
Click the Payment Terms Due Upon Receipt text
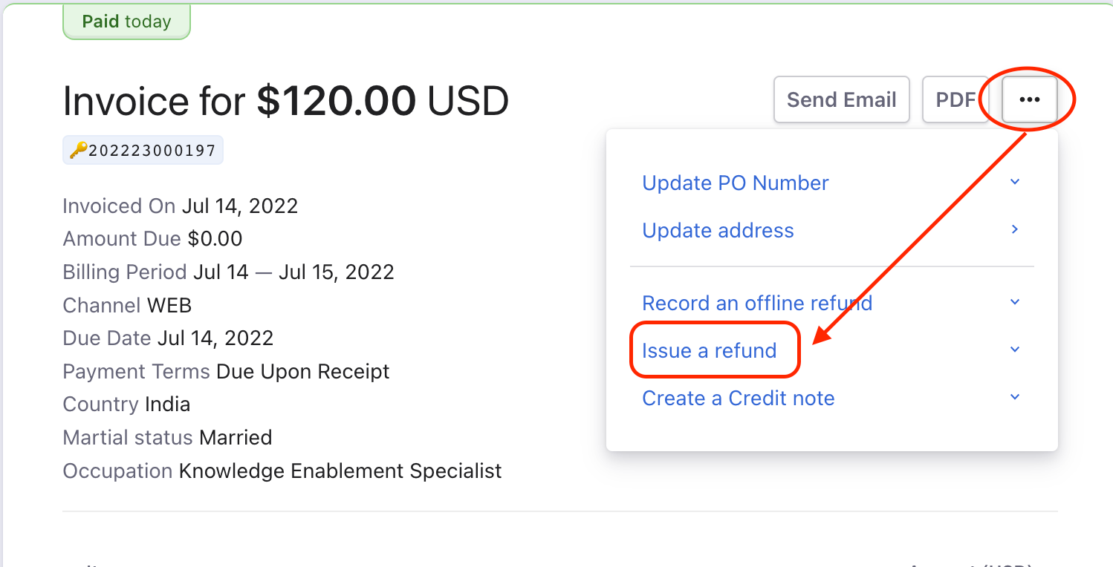point(226,371)
